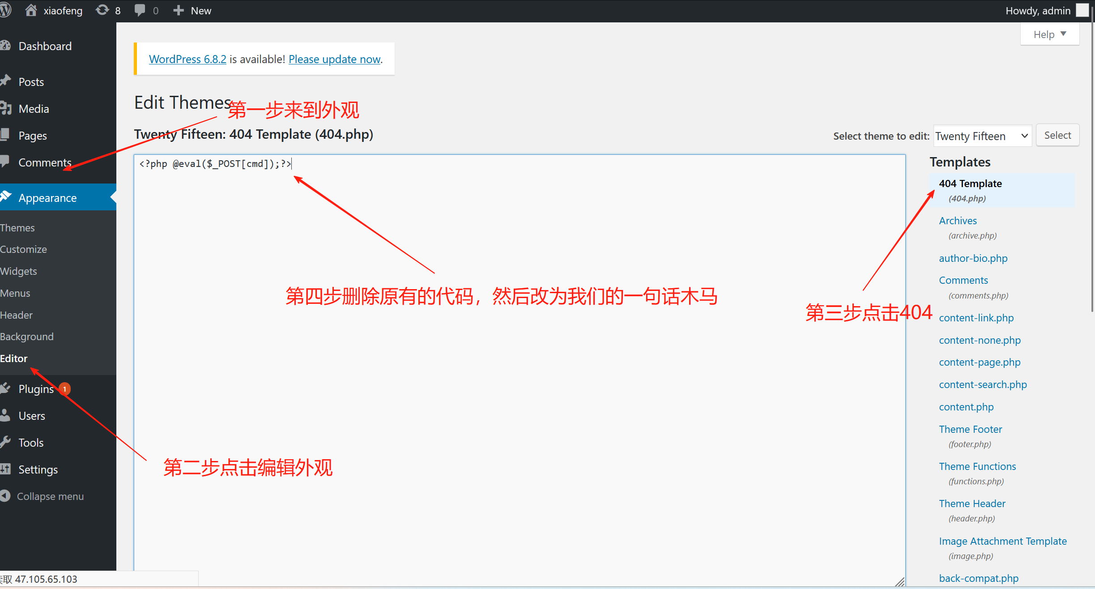
Task: Go to Themes submenu
Action: (17, 228)
